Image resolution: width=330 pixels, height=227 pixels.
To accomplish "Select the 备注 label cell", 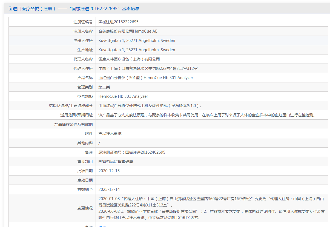I will [x=52, y=152].
